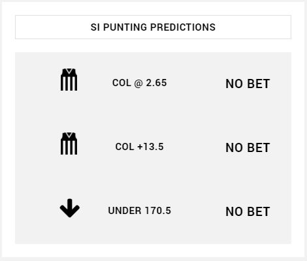Image resolution: width=307 pixels, height=261 pixels.
Task: Click the word PREDICTIONS in the header
Action: pos(183,27)
